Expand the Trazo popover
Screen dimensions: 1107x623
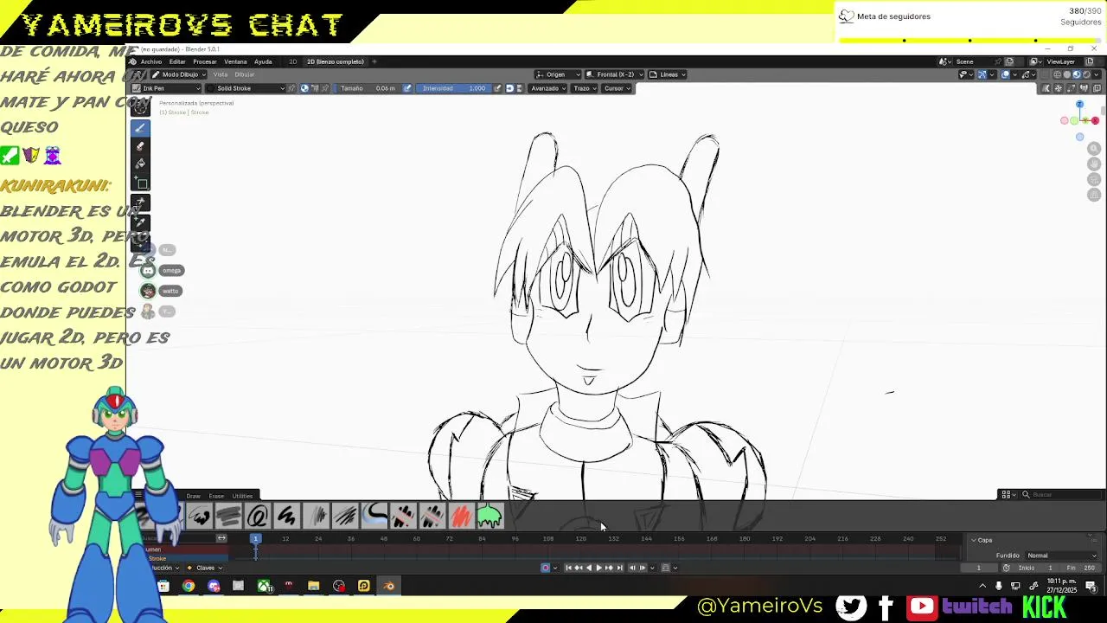[x=585, y=88]
